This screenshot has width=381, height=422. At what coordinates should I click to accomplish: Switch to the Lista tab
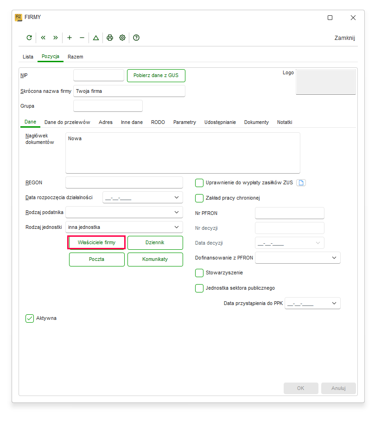(x=28, y=57)
